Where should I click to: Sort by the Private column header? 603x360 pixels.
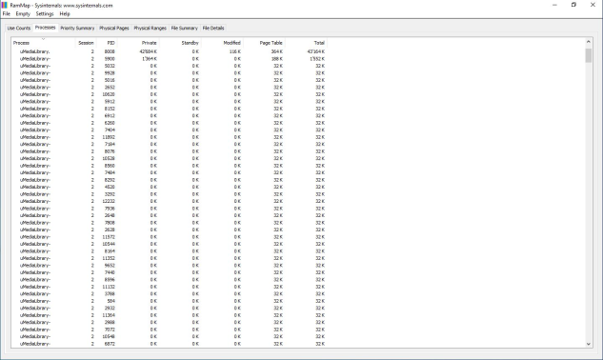click(x=138, y=43)
